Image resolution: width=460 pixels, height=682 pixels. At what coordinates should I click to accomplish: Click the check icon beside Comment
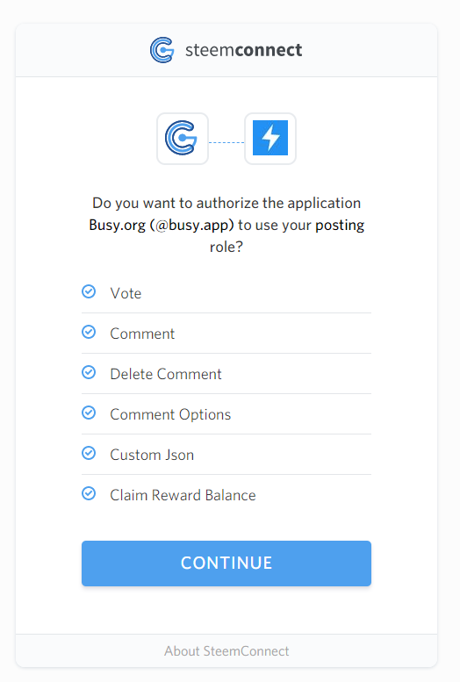point(89,332)
